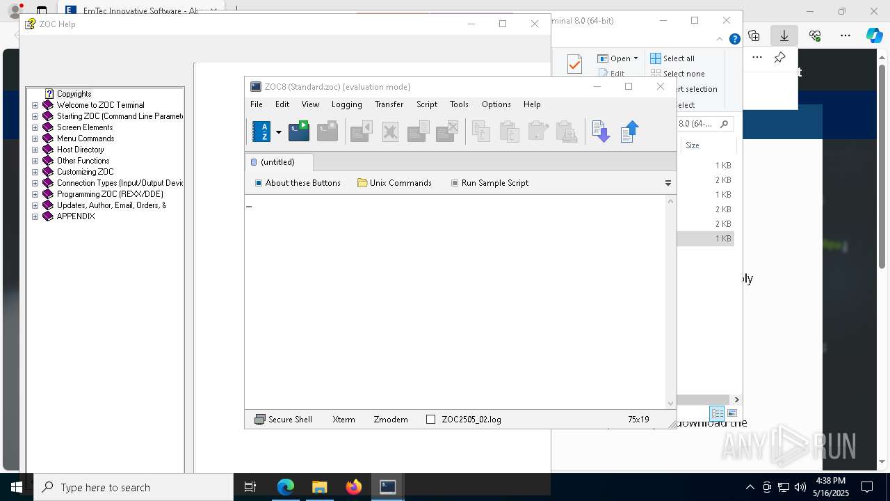Select Copyrights in the ZOC Help tree

click(74, 94)
